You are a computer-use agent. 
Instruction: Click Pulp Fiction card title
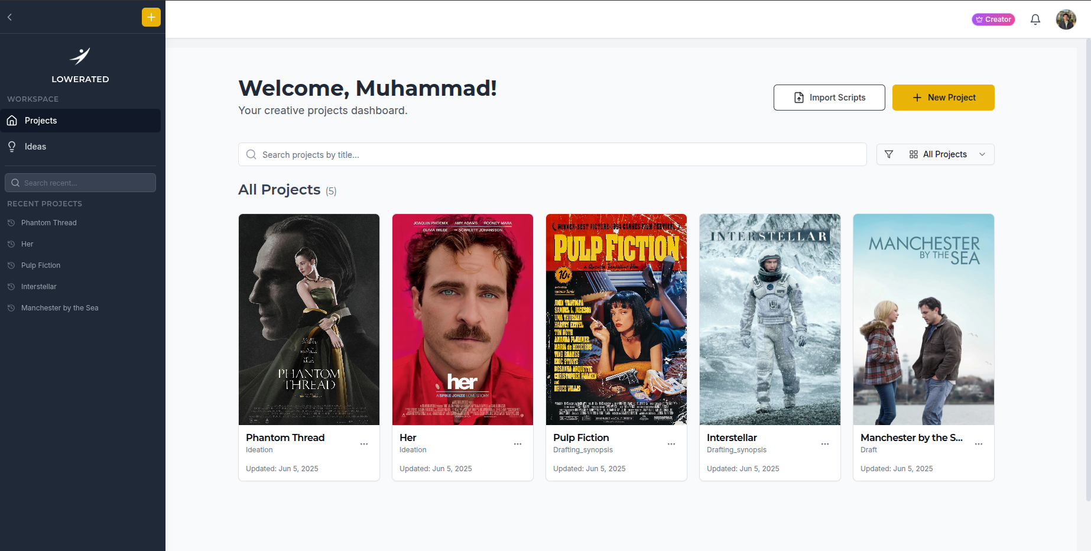pyautogui.click(x=581, y=437)
